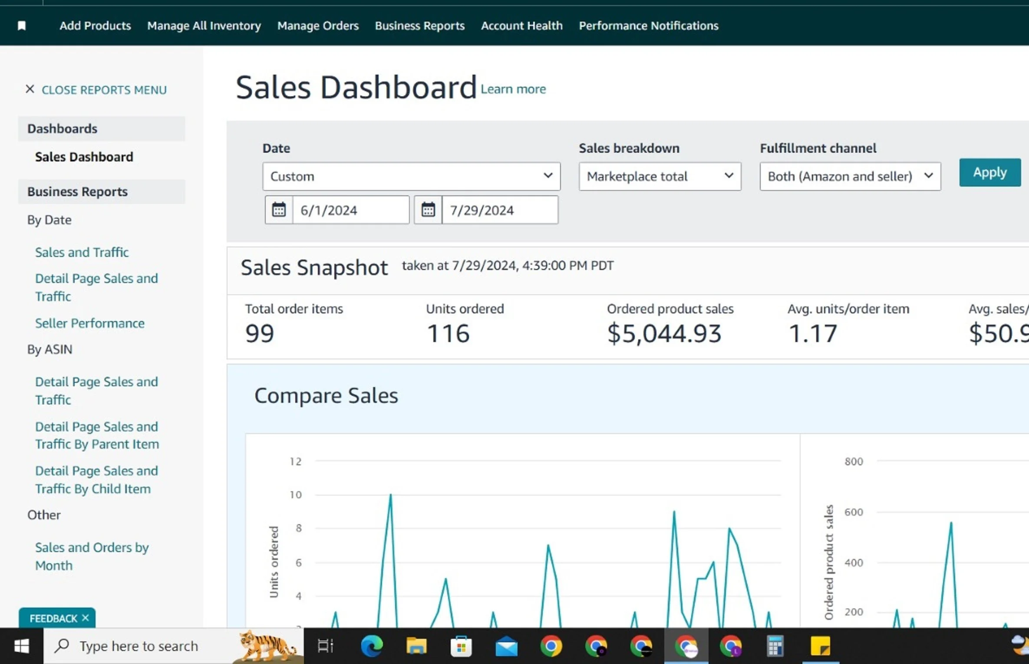Click the Windows Start button
The width and height of the screenshot is (1029, 664).
(21, 646)
